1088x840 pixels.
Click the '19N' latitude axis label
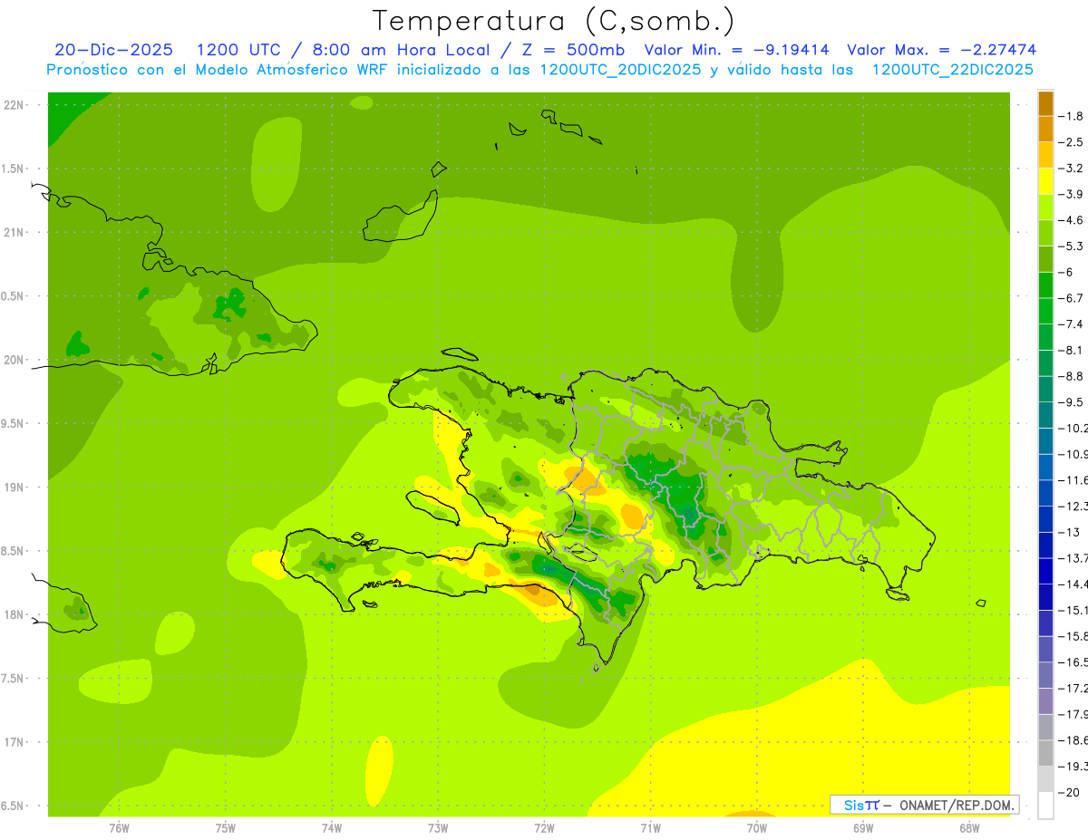point(15,488)
